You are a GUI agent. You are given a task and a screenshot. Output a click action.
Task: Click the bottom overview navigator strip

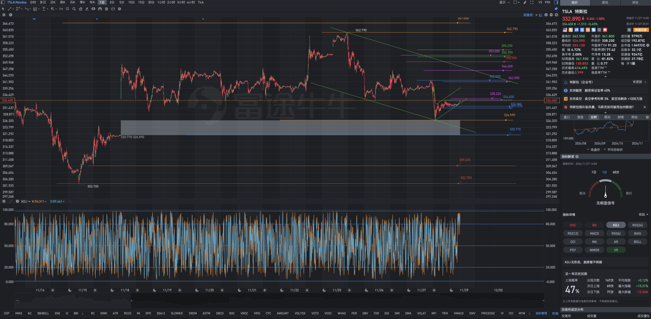coord(280,301)
